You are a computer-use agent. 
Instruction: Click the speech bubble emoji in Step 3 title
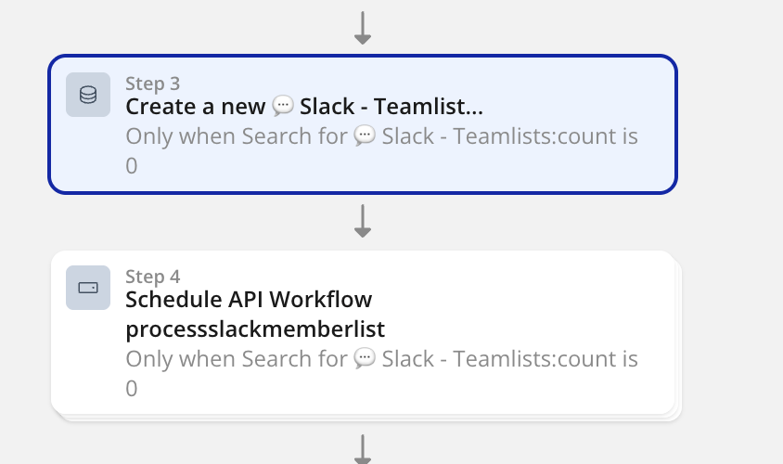pyautogui.click(x=283, y=107)
